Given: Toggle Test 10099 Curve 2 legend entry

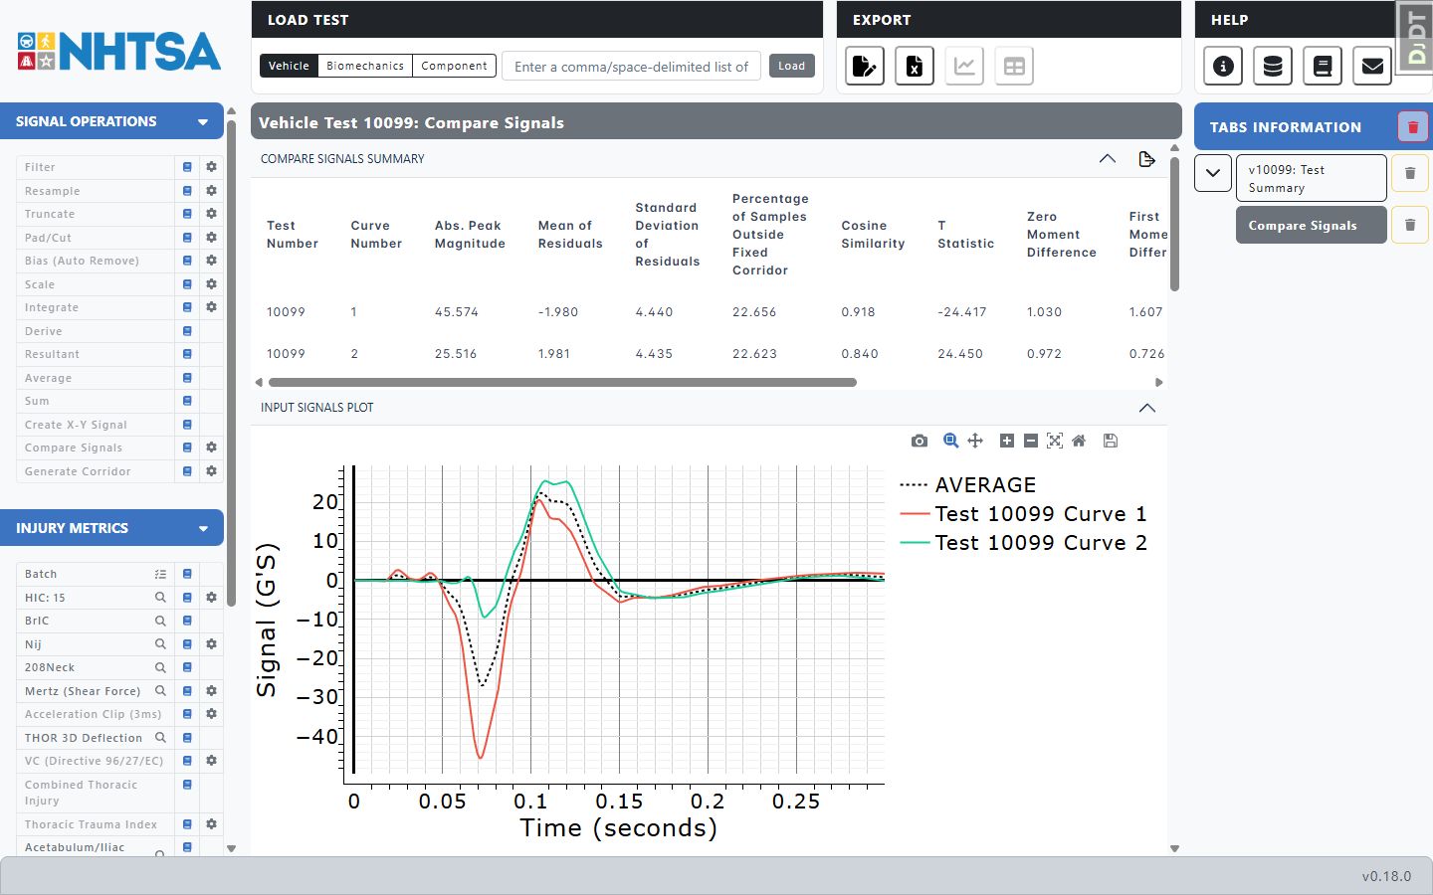Looking at the screenshot, I should pos(1023,543).
